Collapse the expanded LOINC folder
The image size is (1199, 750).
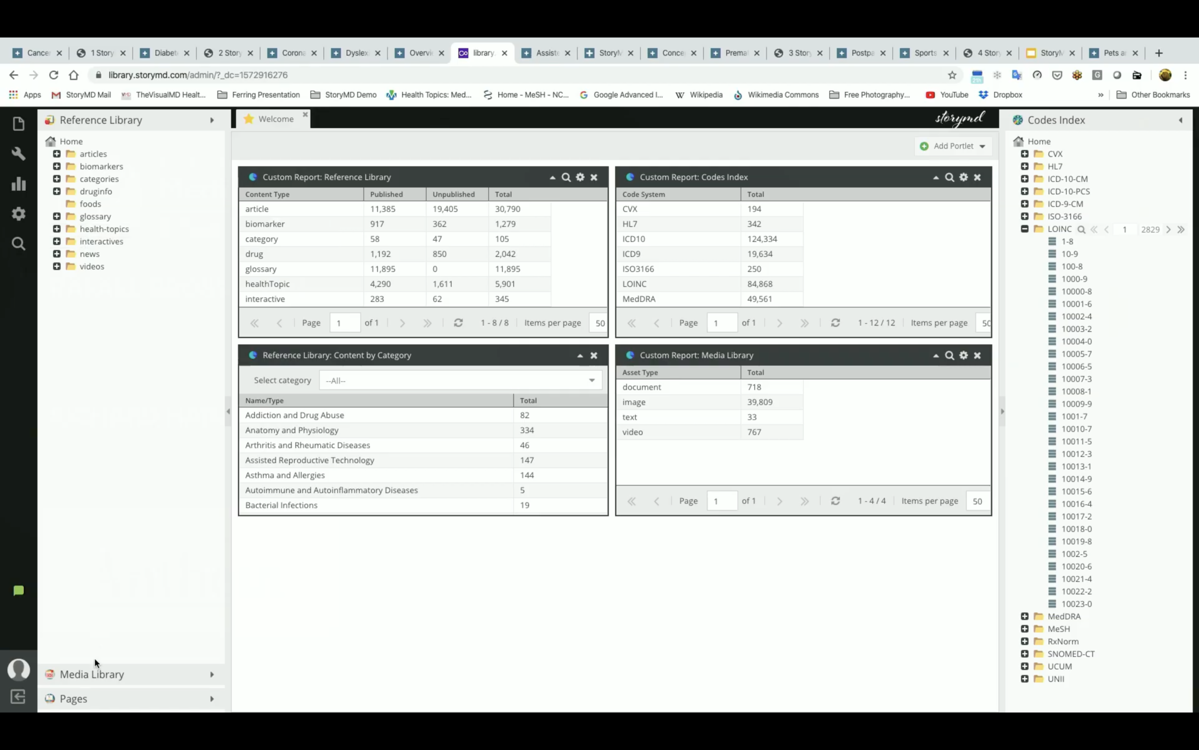pos(1024,229)
